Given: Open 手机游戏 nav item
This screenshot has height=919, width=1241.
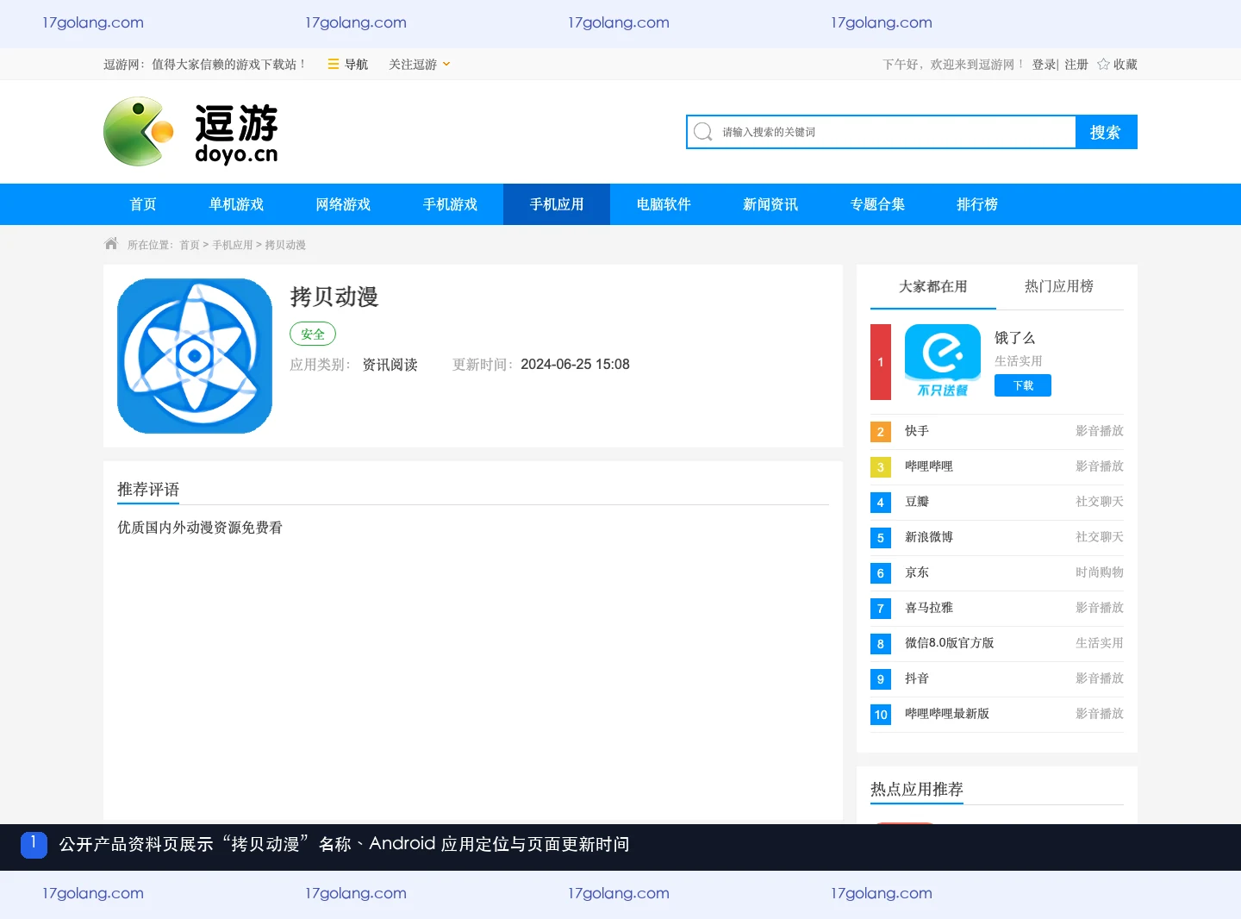Looking at the screenshot, I should [x=450, y=204].
